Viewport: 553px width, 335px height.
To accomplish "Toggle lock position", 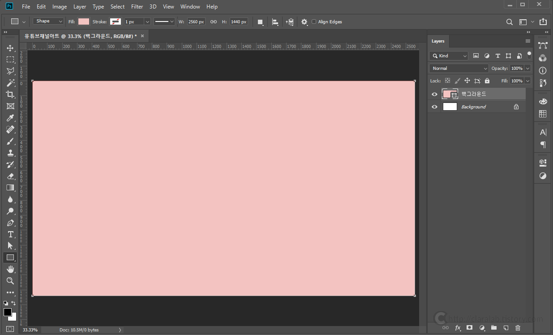I will 467,81.
